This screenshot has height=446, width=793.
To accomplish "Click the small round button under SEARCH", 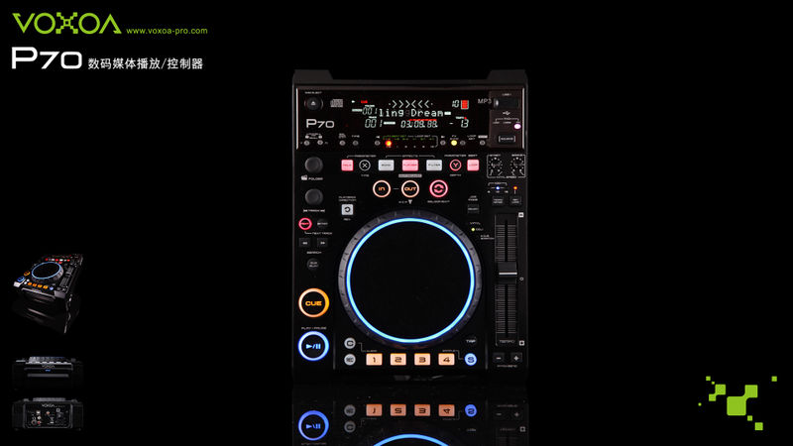I will 313,264.
